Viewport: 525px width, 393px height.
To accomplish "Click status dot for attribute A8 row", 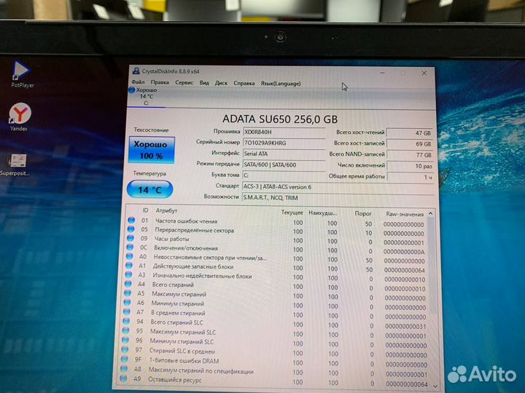I will click(124, 369).
